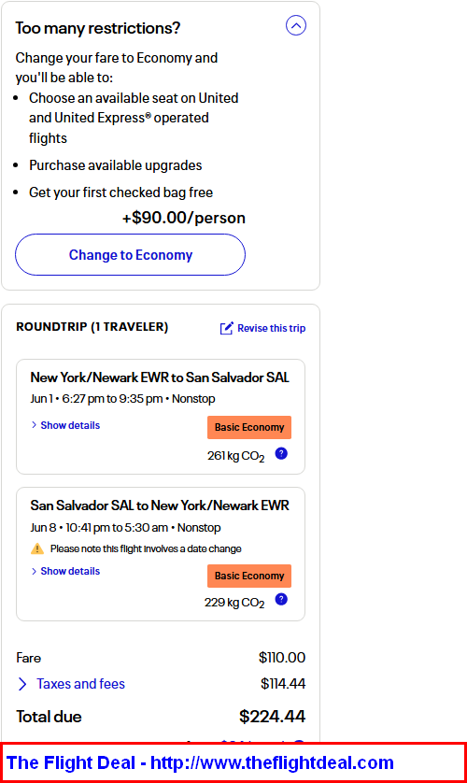
Task: Click Basic Economy badge on outbound flight
Action: coord(249,427)
